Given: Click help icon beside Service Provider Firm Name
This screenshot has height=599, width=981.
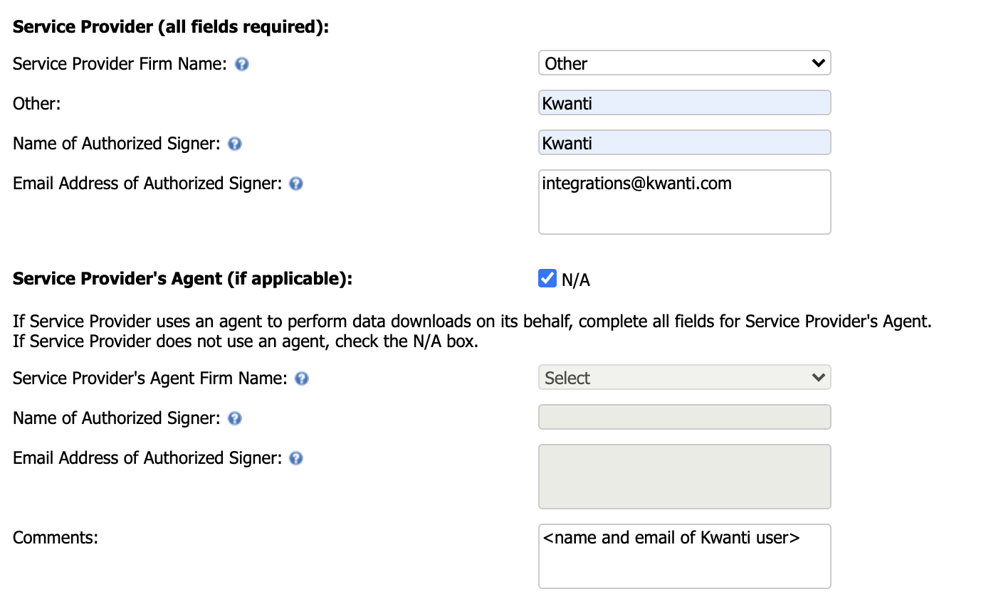Looking at the screenshot, I should point(242,64).
